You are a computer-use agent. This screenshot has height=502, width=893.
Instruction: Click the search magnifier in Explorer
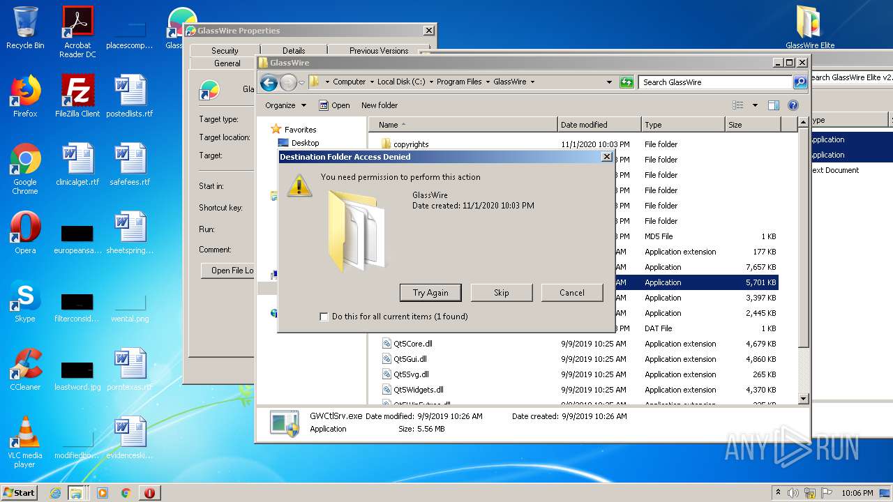coord(800,82)
